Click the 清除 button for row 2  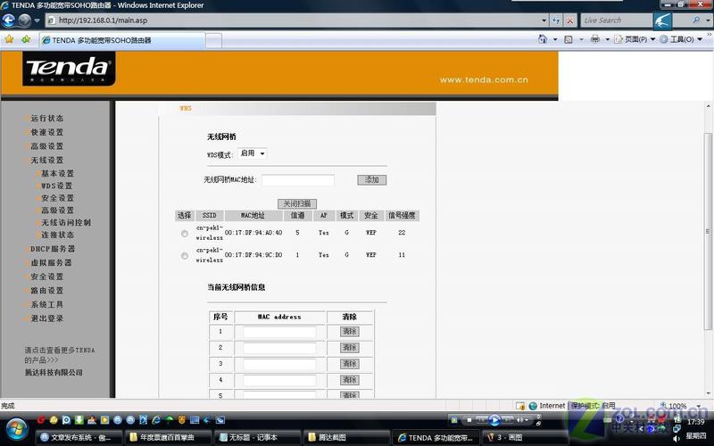click(349, 348)
